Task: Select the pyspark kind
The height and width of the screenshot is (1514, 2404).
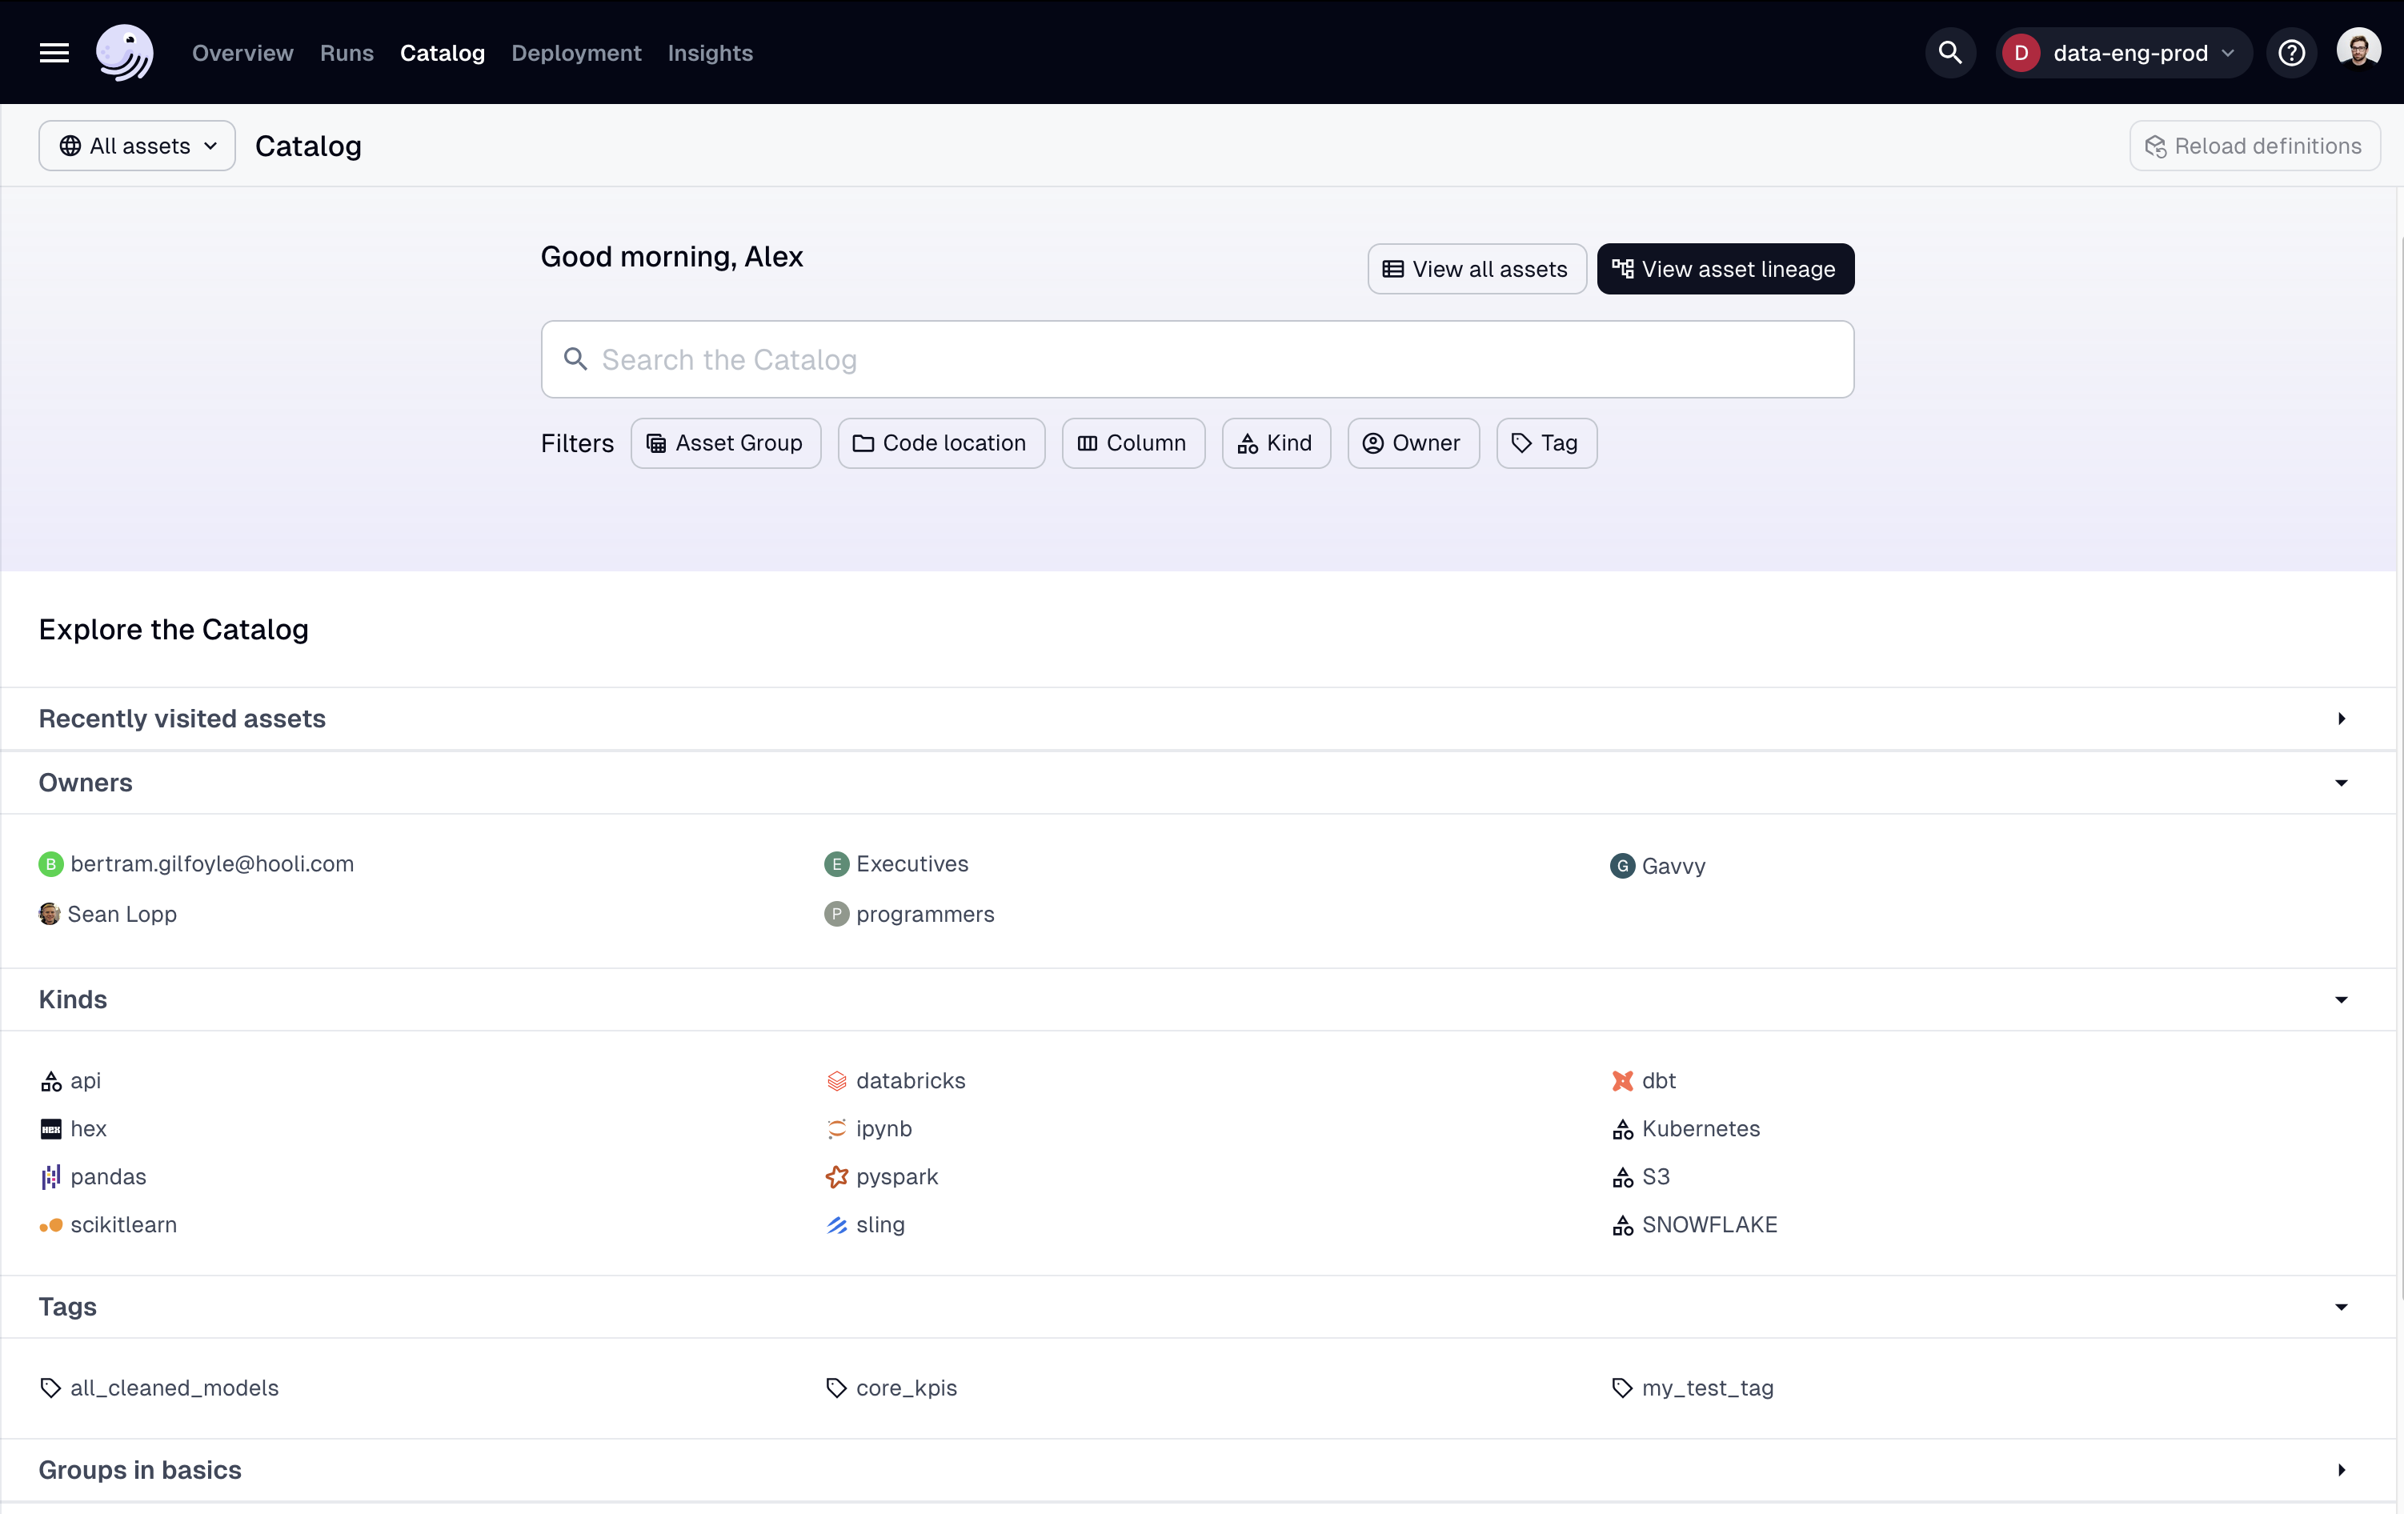Action: 895,1176
